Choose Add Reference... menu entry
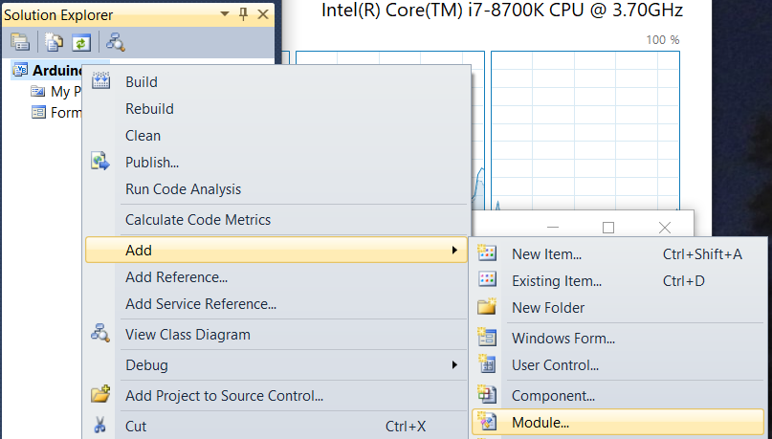This screenshot has height=439, width=772. coord(276,277)
